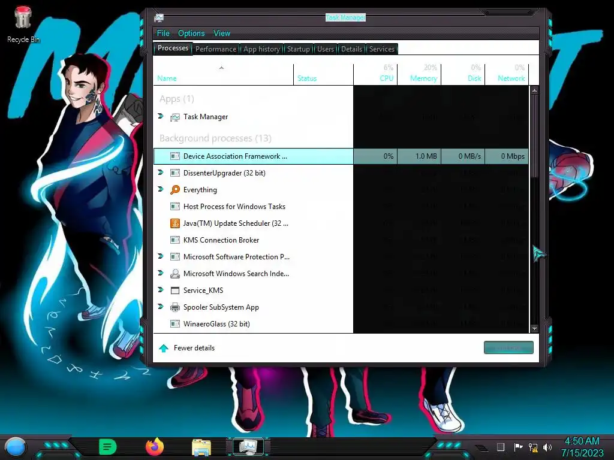Click the Everything magnifier icon
614x460 pixels.
pyautogui.click(x=174, y=190)
